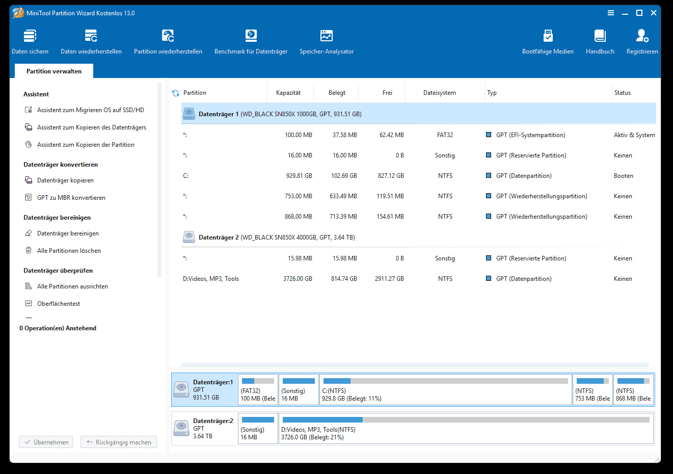
Task: Select Alle Partitionen löschen
Action: (x=63, y=251)
